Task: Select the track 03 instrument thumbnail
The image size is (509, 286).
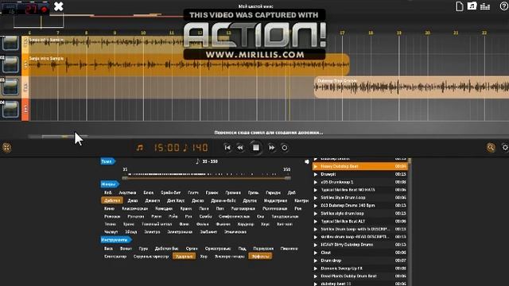Action: click(10, 87)
